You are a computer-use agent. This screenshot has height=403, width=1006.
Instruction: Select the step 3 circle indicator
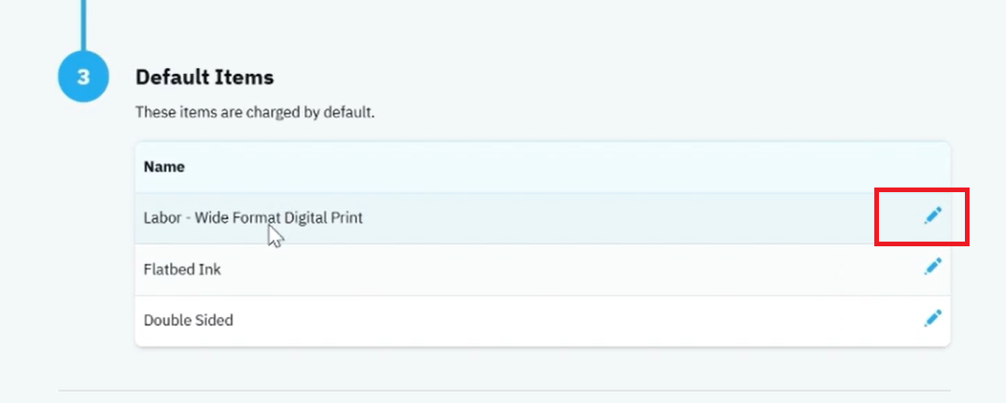pos(83,76)
